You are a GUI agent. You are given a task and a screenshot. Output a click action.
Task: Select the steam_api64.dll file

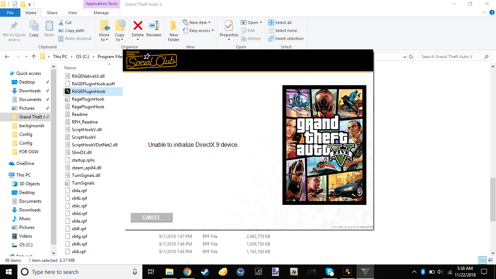point(86,168)
